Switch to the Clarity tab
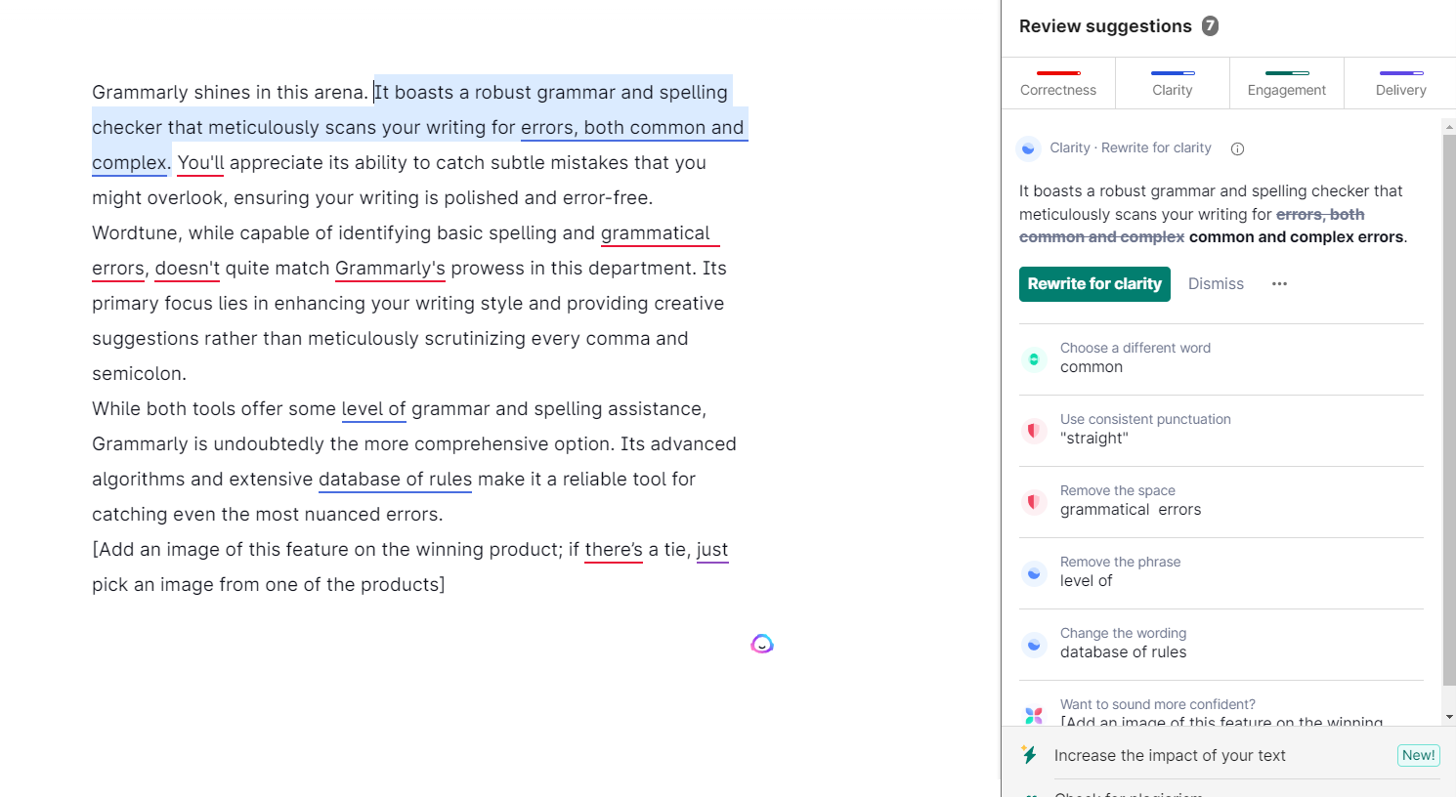 pos(1173,83)
